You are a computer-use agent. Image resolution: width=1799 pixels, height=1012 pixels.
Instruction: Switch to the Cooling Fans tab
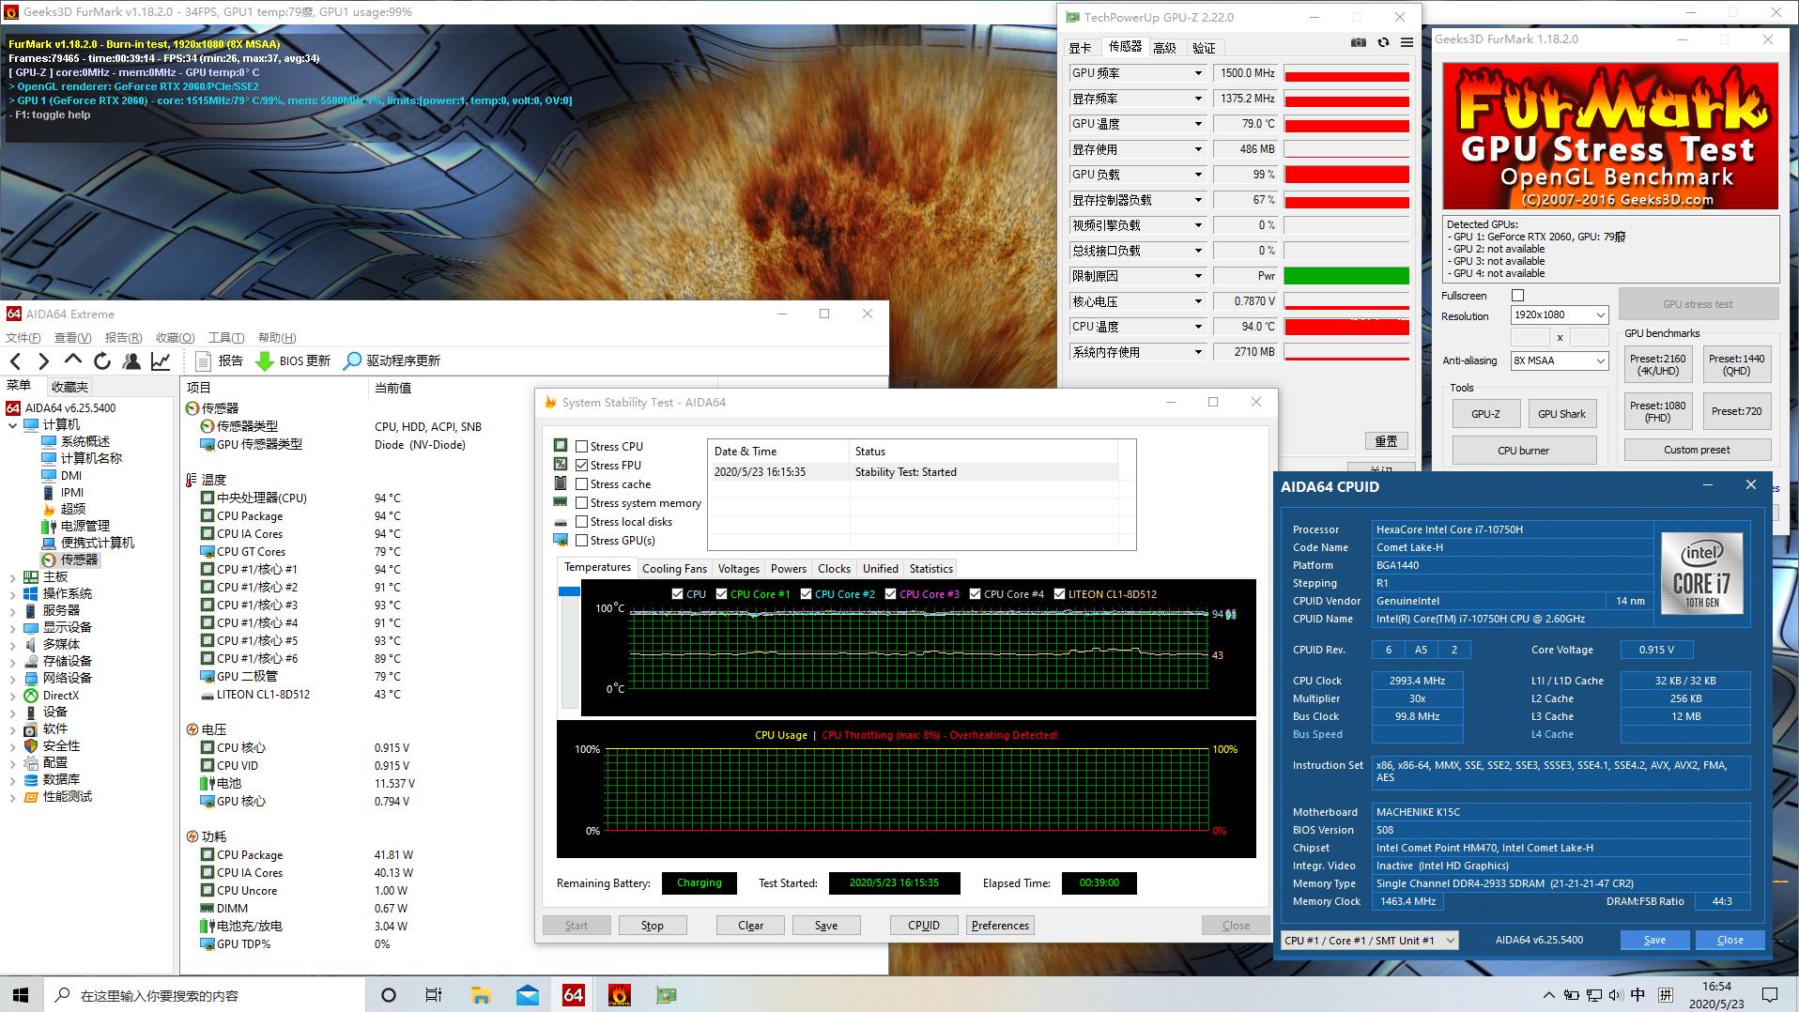click(x=673, y=569)
